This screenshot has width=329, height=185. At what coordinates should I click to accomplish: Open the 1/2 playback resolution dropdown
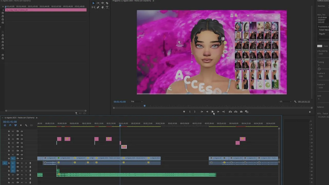click(x=285, y=102)
